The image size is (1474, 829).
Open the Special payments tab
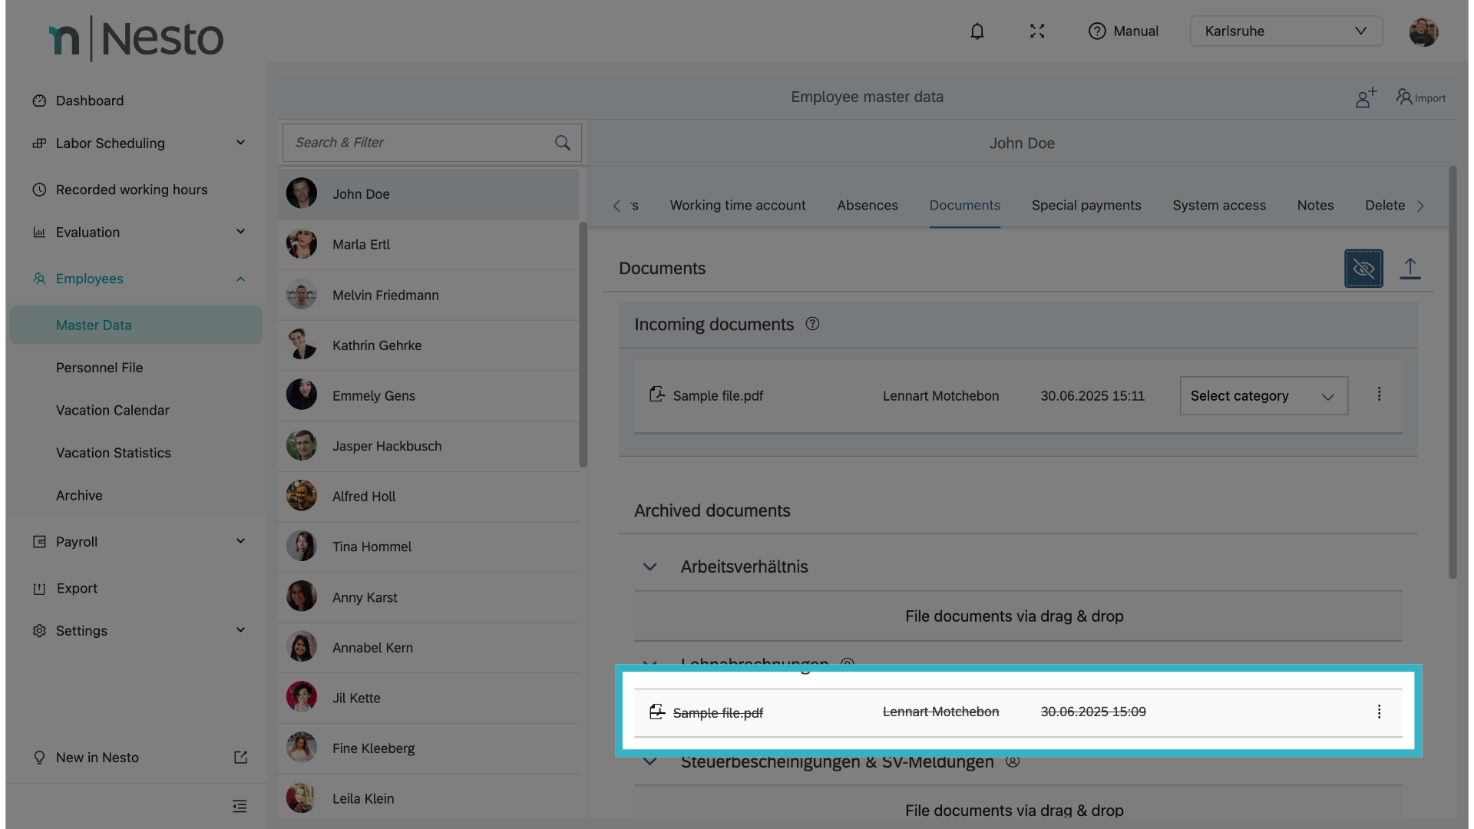click(1086, 206)
